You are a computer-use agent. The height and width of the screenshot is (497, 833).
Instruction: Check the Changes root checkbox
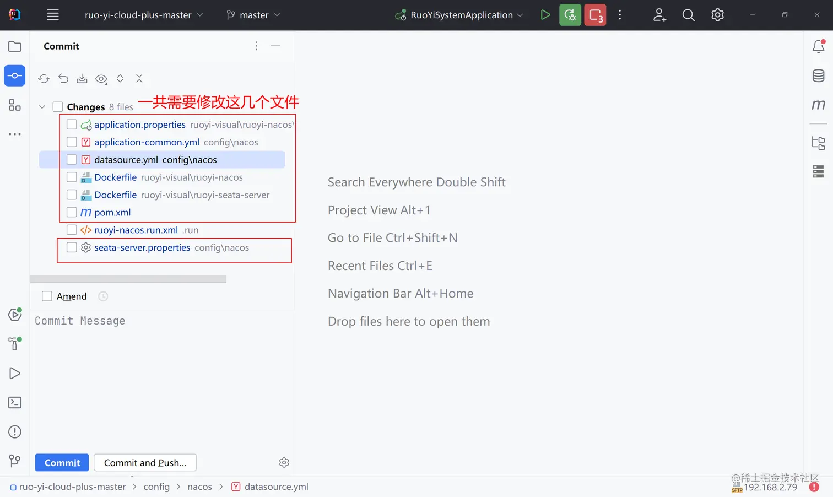point(58,107)
